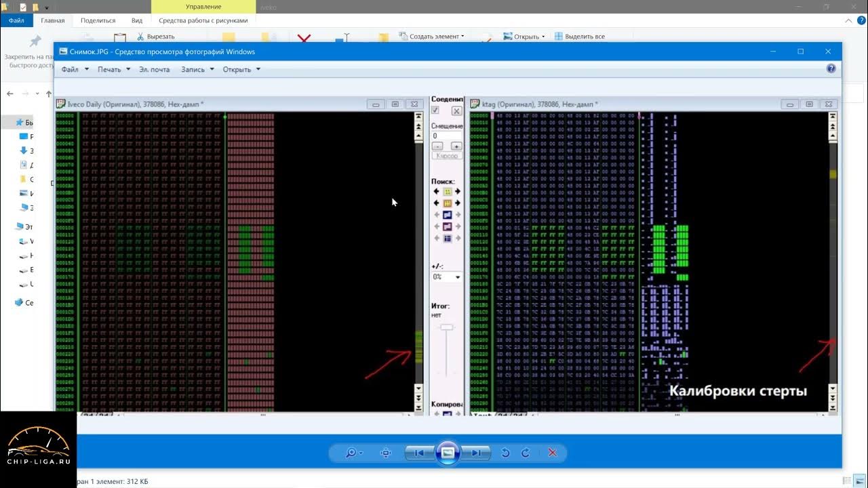Open the Explorer Файл ribbon tab

coord(16,20)
